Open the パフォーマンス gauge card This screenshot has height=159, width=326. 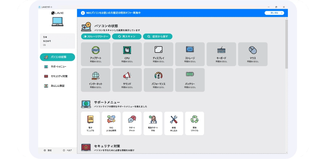158,80
